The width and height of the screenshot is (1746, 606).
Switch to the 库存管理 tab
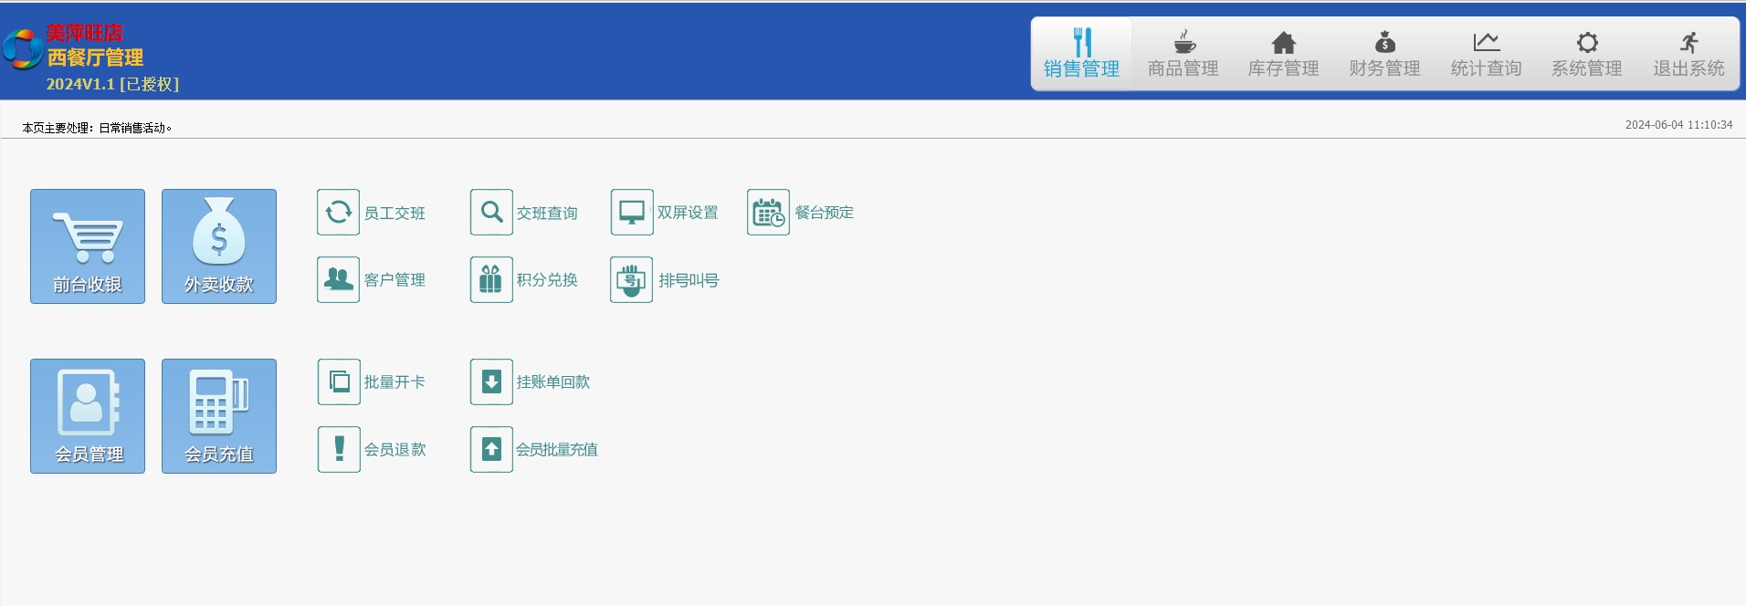pyautogui.click(x=1283, y=55)
